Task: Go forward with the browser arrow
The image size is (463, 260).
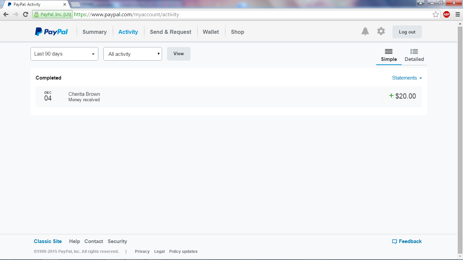Action: pyautogui.click(x=16, y=14)
